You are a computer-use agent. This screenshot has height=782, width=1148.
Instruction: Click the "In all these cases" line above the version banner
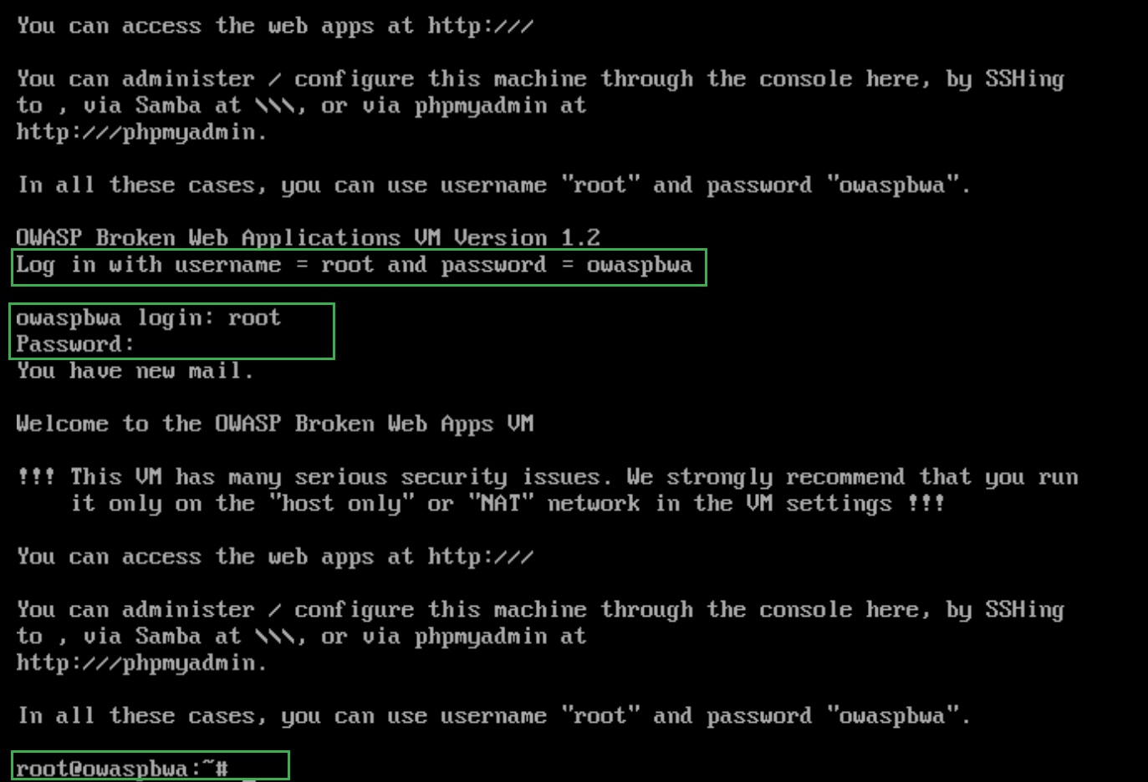click(x=493, y=185)
